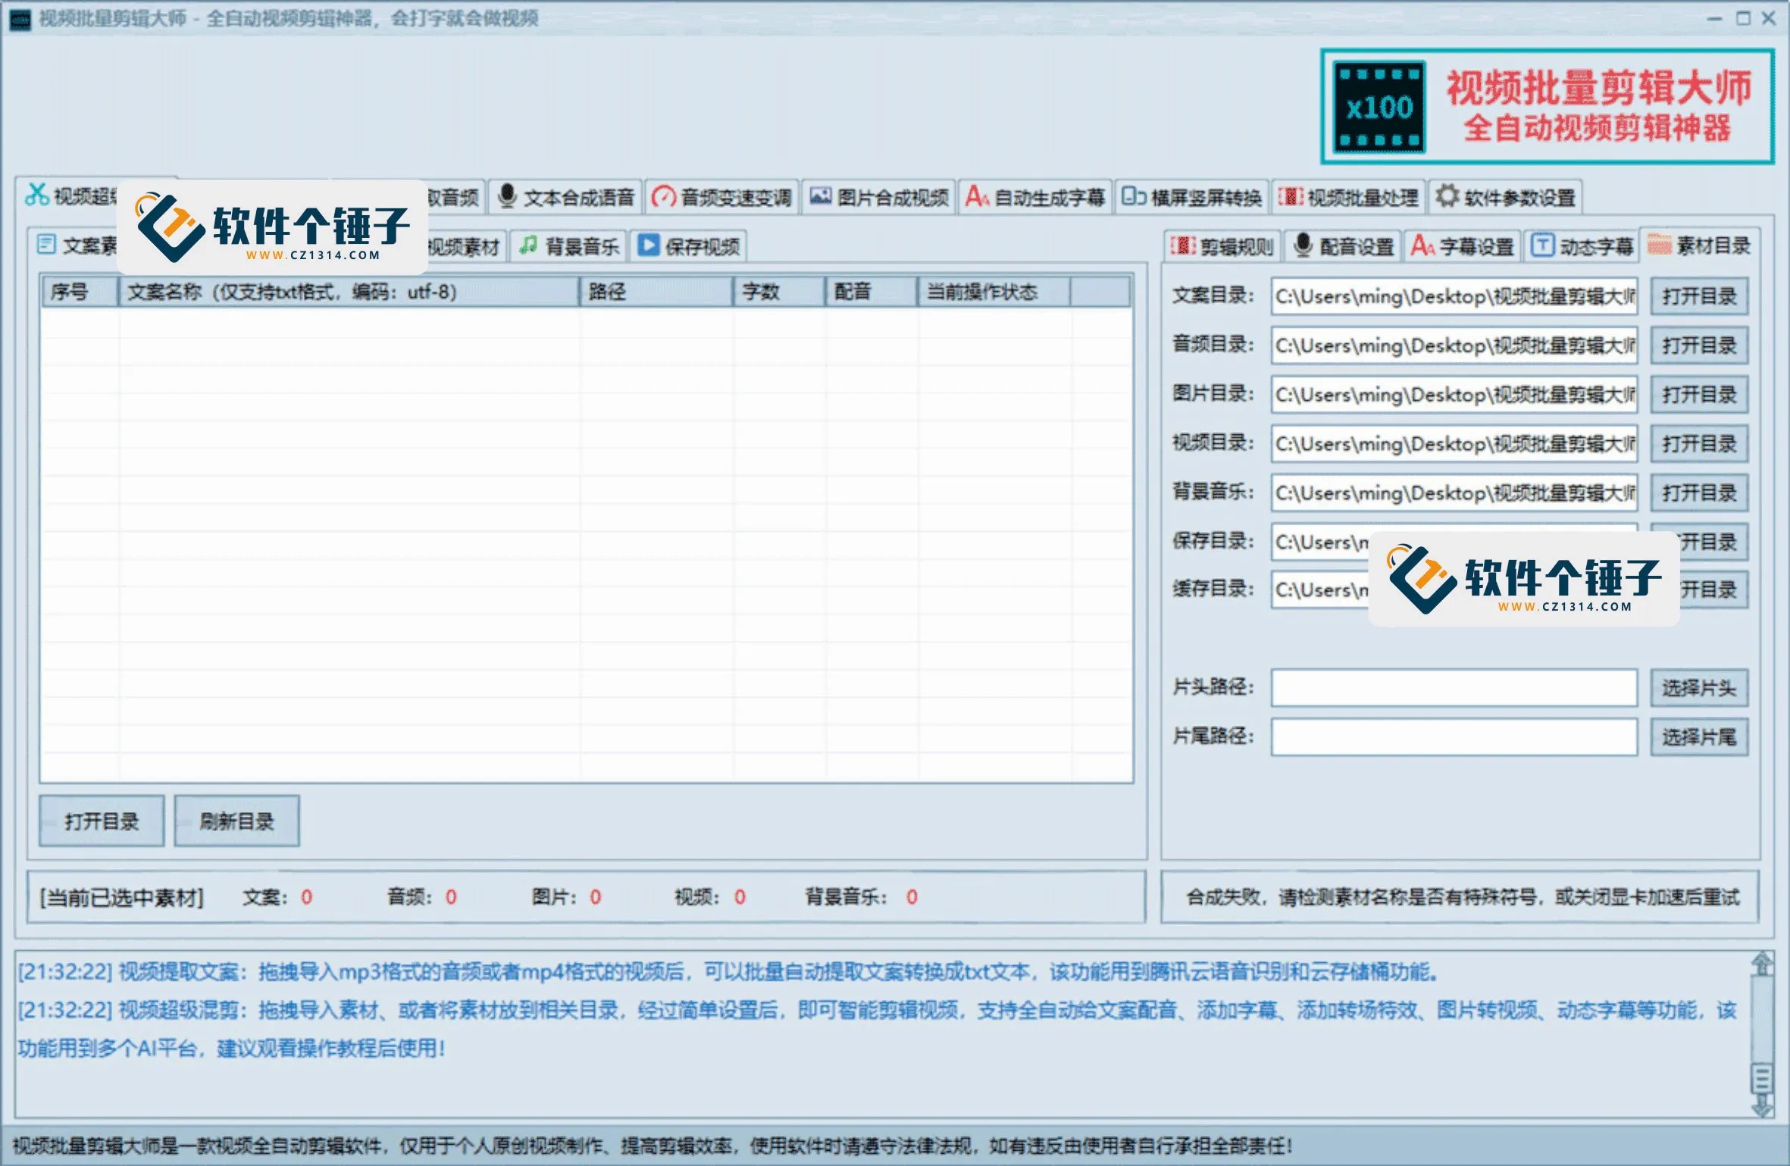Open the 动态字幕 panel tab
The width and height of the screenshot is (1790, 1166).
coord(1582,246)
